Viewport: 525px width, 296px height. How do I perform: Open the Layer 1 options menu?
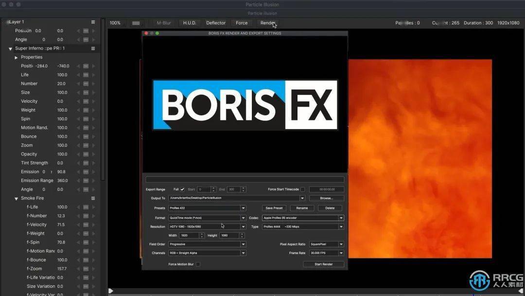tap(92, 21)
